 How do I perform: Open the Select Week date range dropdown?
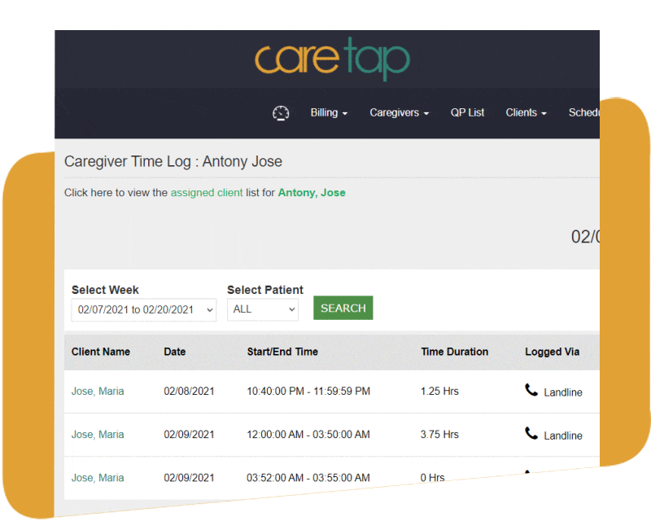pos(143,309)
